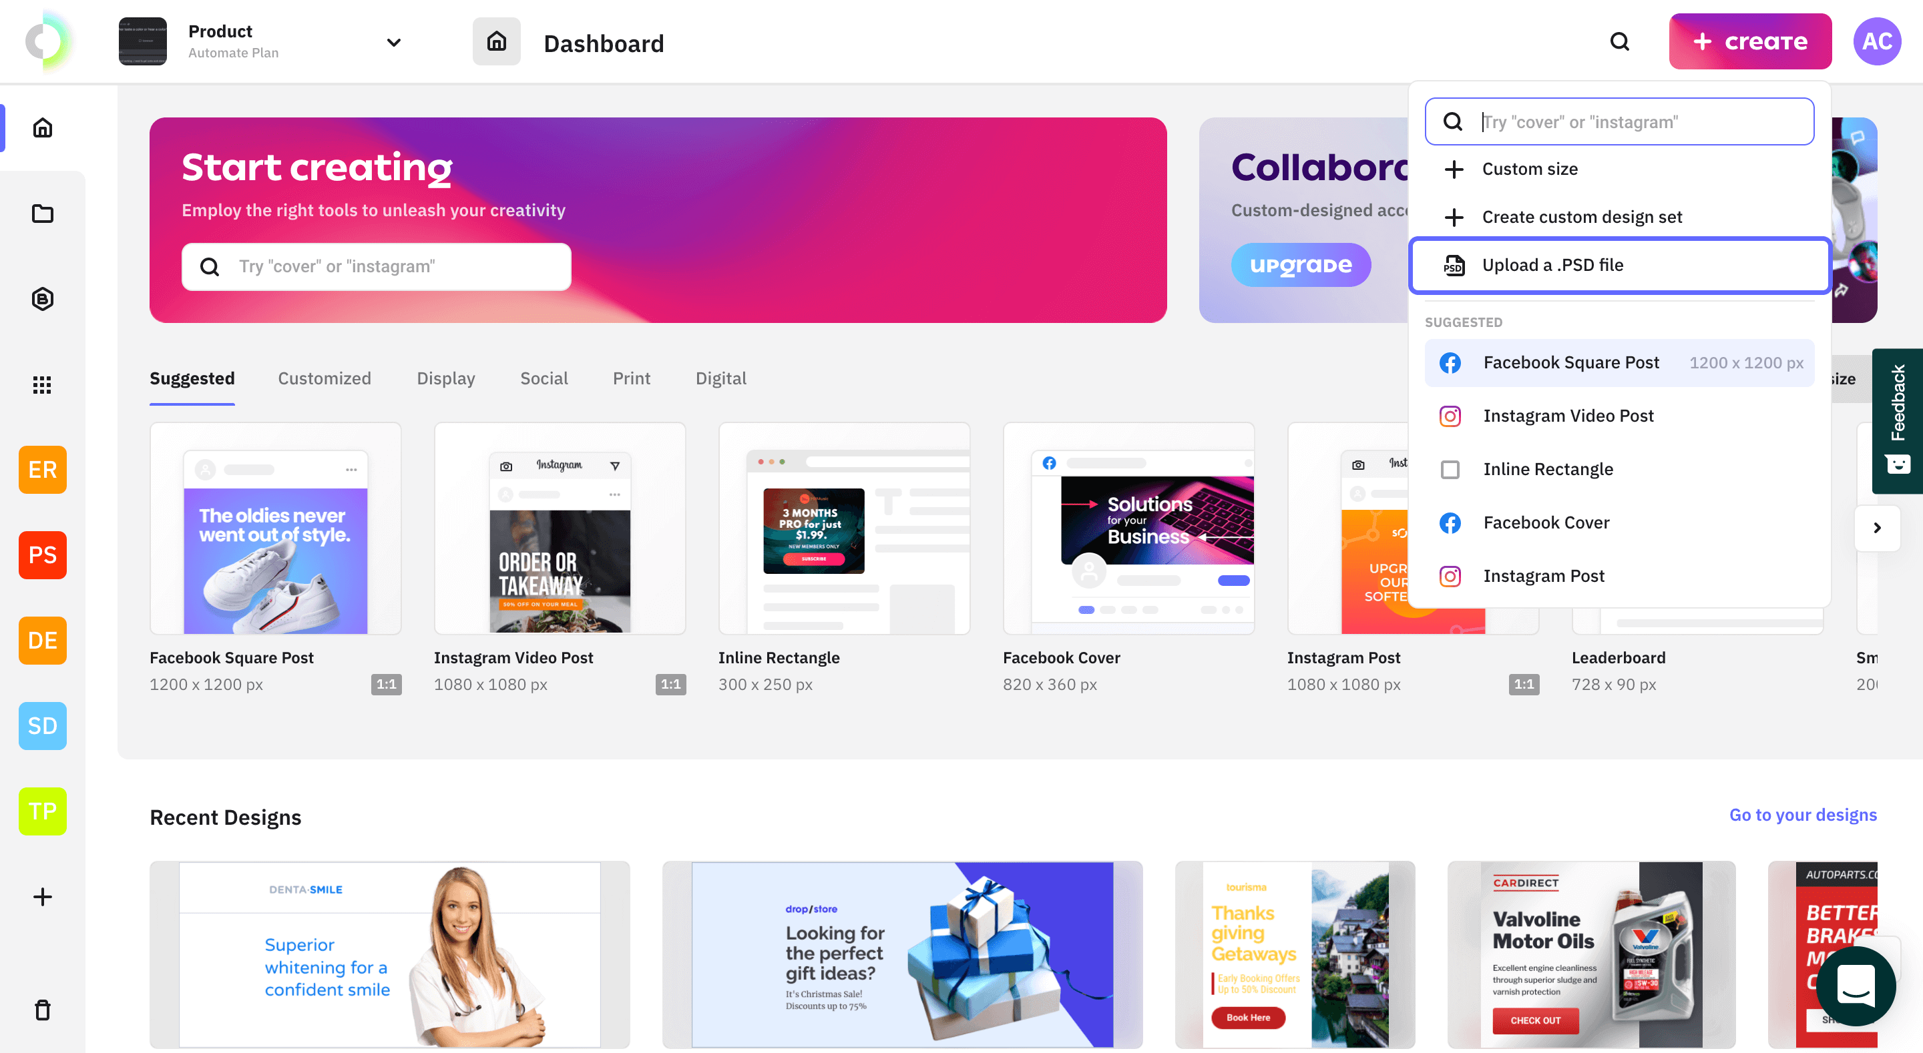Click the Custom size option
This screenshot has height=1053, width=1923.
[1531, 169]
